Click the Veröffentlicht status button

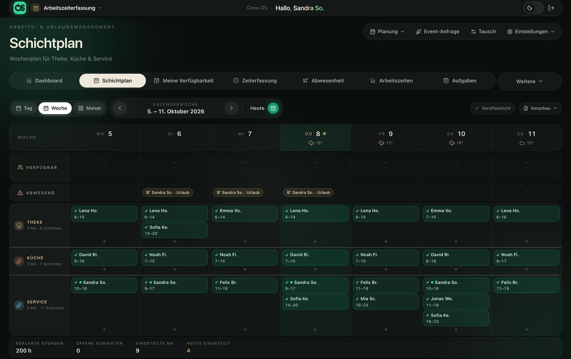[492, 108]
